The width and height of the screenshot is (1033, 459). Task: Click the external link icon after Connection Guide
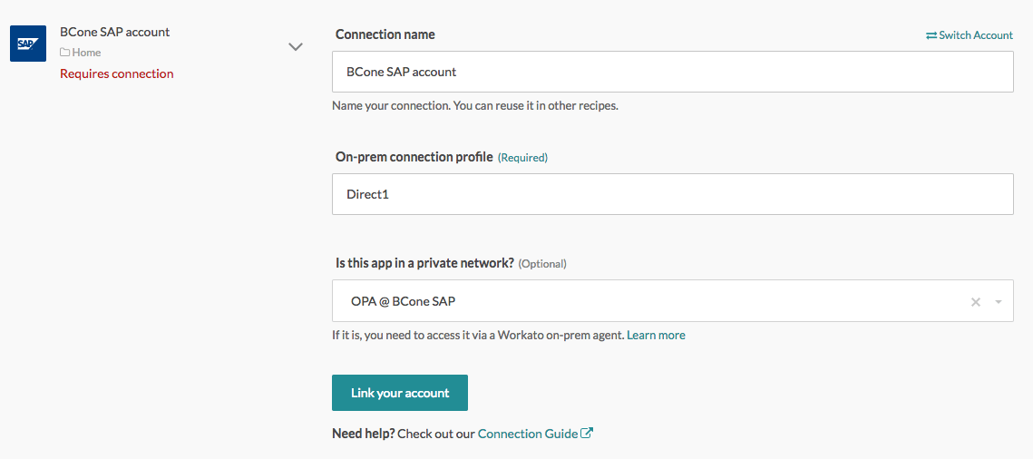587,434
